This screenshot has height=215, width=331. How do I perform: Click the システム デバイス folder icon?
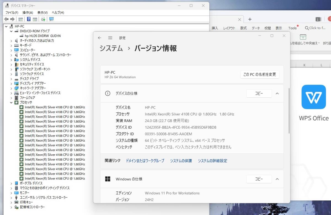point(17,60)
